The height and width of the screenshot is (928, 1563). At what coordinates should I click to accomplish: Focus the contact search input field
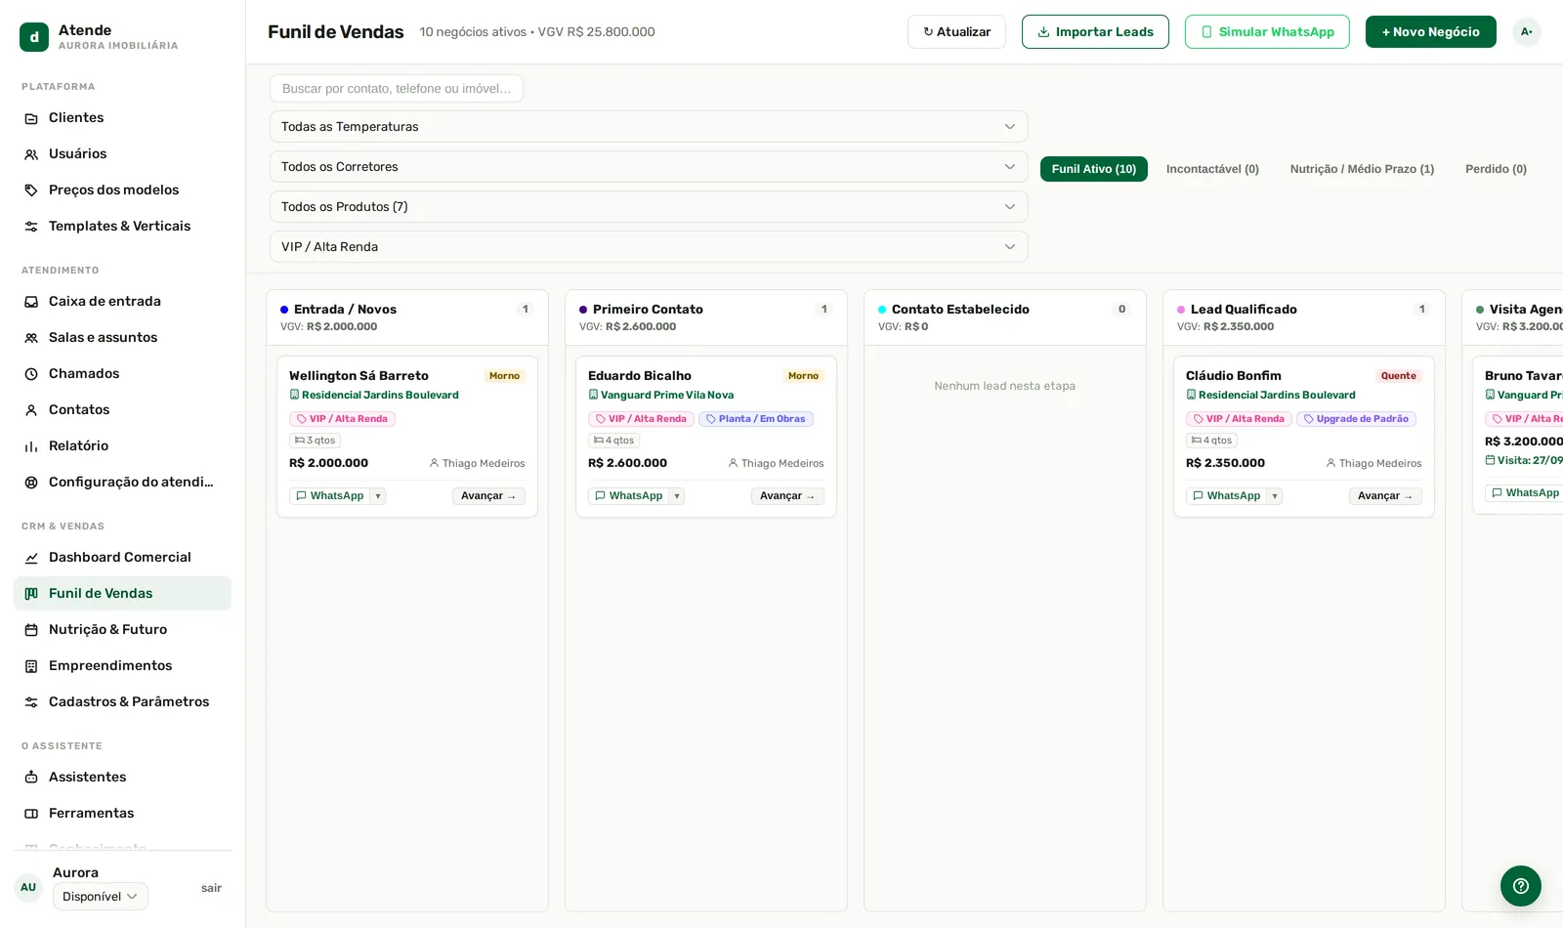[397, 89]
